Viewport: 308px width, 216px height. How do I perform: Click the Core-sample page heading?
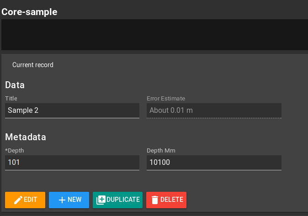click(x=30, y=12)
